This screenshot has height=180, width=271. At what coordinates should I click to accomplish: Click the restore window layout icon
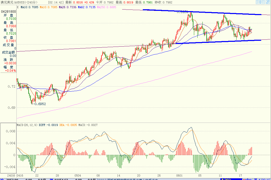pos(267,2)
